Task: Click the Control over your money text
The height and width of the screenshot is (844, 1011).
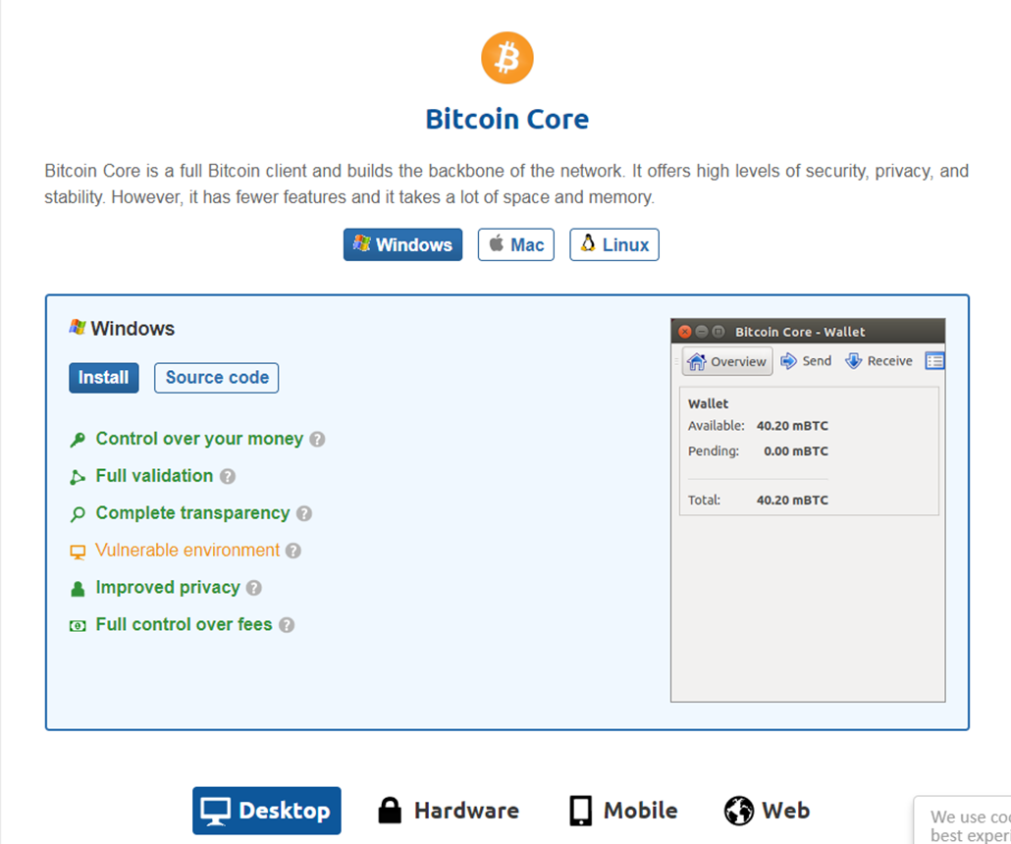Action: point(199,439)
